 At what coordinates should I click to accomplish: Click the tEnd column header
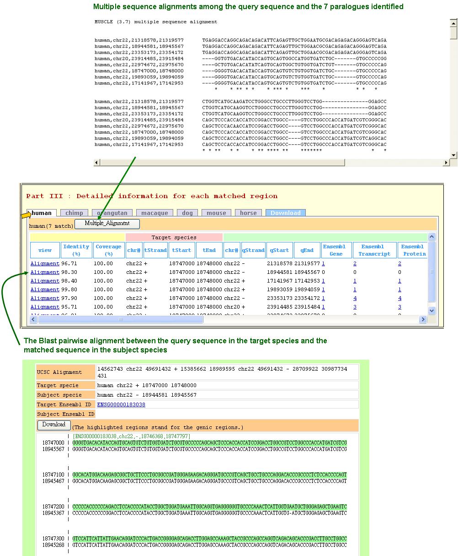209,250
